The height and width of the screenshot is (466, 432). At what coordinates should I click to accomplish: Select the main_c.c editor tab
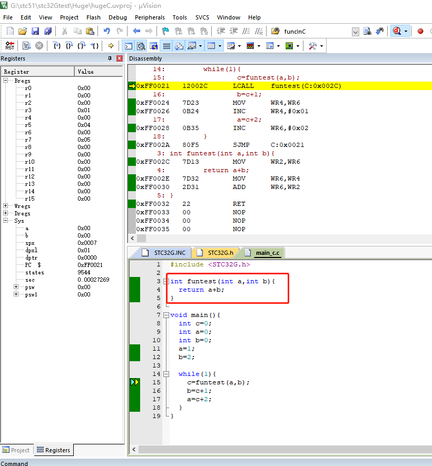coord(263,253)
